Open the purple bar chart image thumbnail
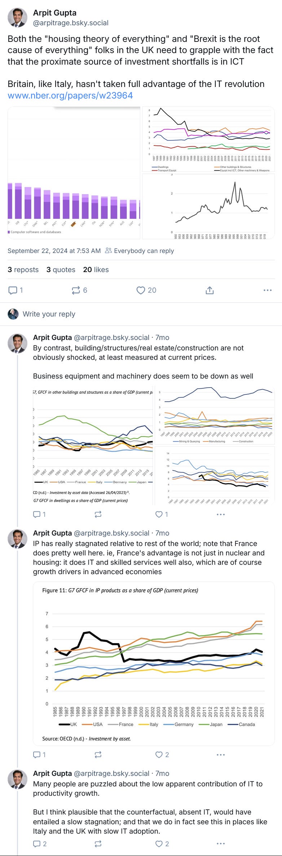The width and height of the screenshot is (282, 856). click(74, 173)
